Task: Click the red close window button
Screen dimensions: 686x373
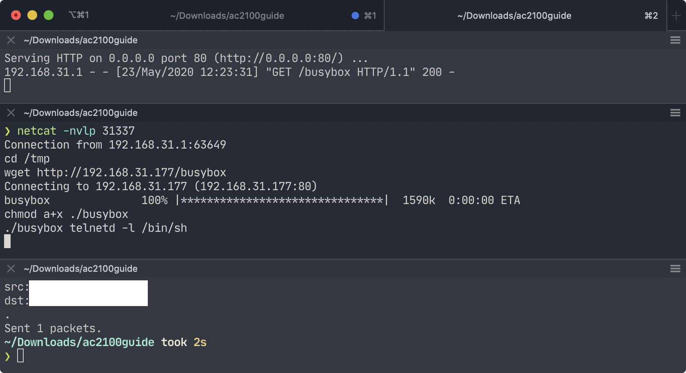Action: pyautogui.click(x=16, y=15)
